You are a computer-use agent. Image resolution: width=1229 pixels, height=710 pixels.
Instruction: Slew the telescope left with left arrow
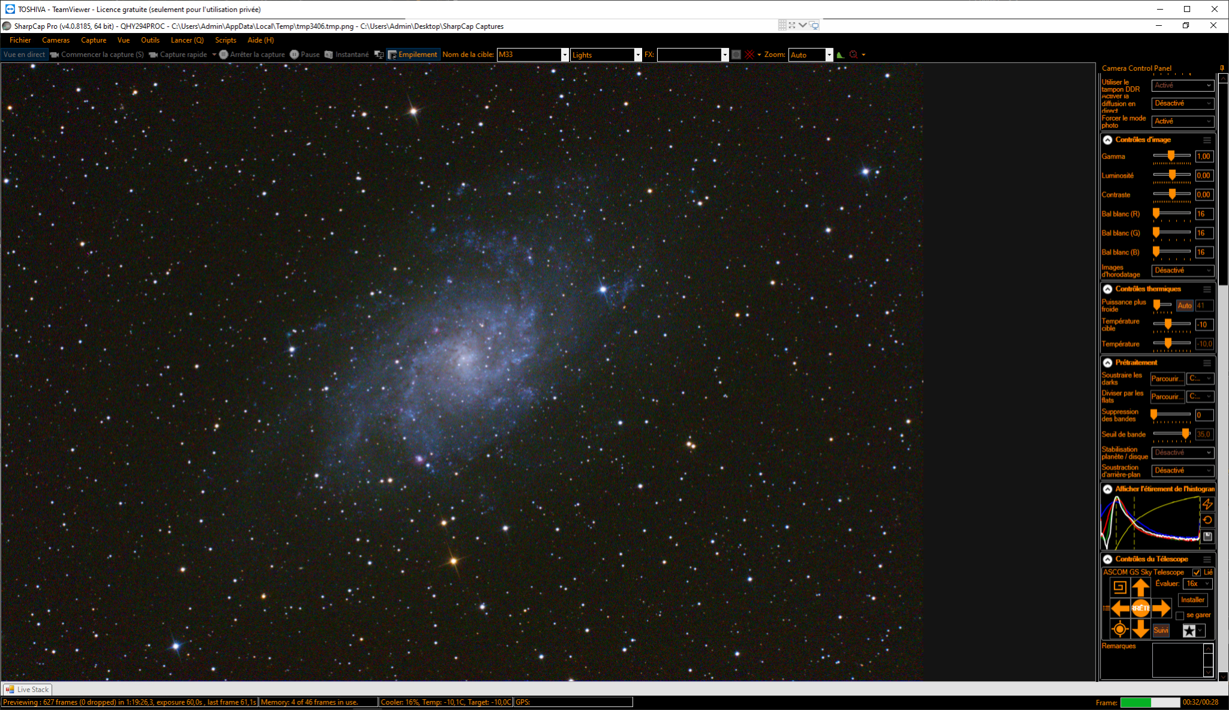[x=1120, y=609]
